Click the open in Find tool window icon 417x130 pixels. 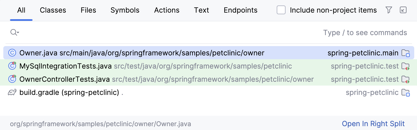(403, 10)
